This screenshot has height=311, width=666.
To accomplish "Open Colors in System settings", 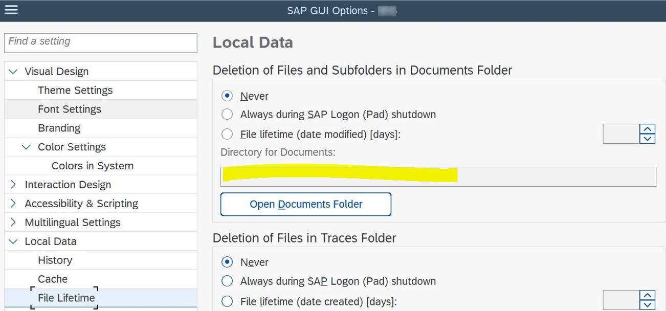I will pos(93,166).
